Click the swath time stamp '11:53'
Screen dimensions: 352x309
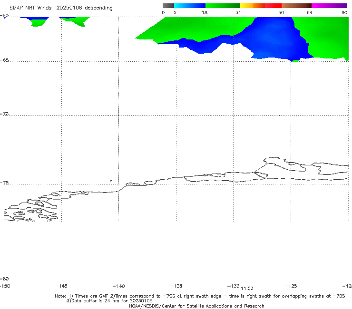click(247, 289)
